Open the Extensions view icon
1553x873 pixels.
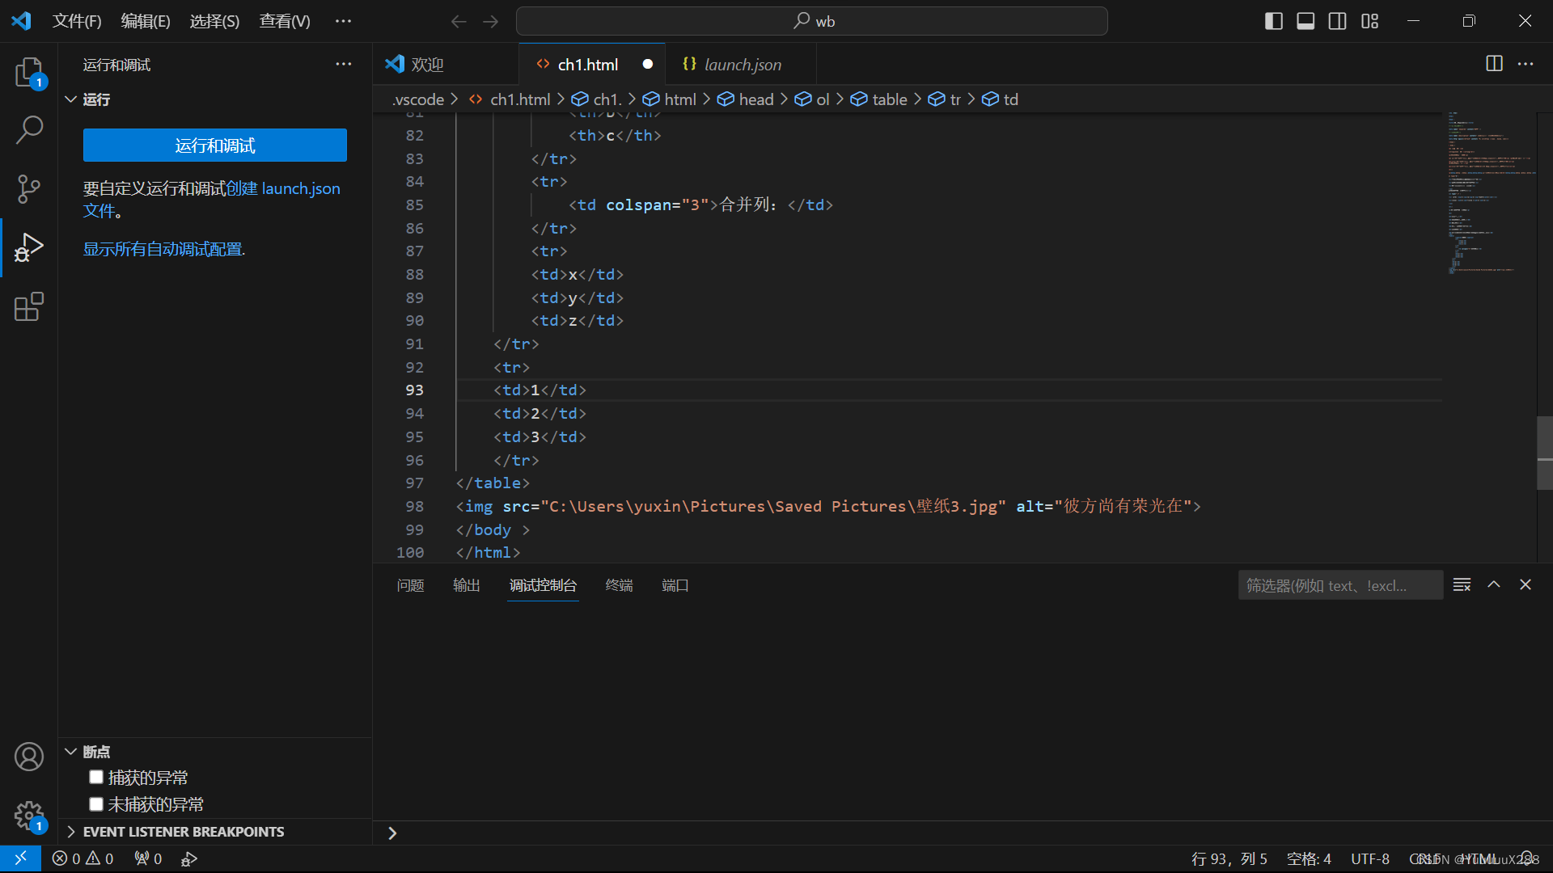[29, 306]
